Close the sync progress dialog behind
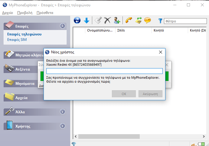This screenshot has width=209, height=146. tap(167, 65)
